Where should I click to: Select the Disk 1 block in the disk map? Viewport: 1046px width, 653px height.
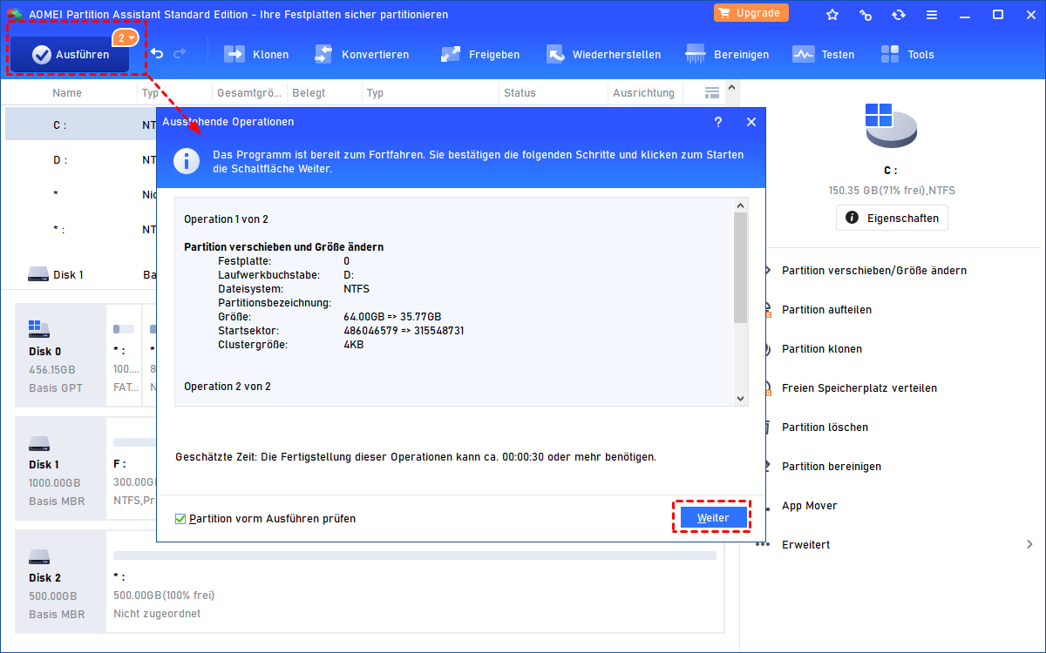(60, 468)
